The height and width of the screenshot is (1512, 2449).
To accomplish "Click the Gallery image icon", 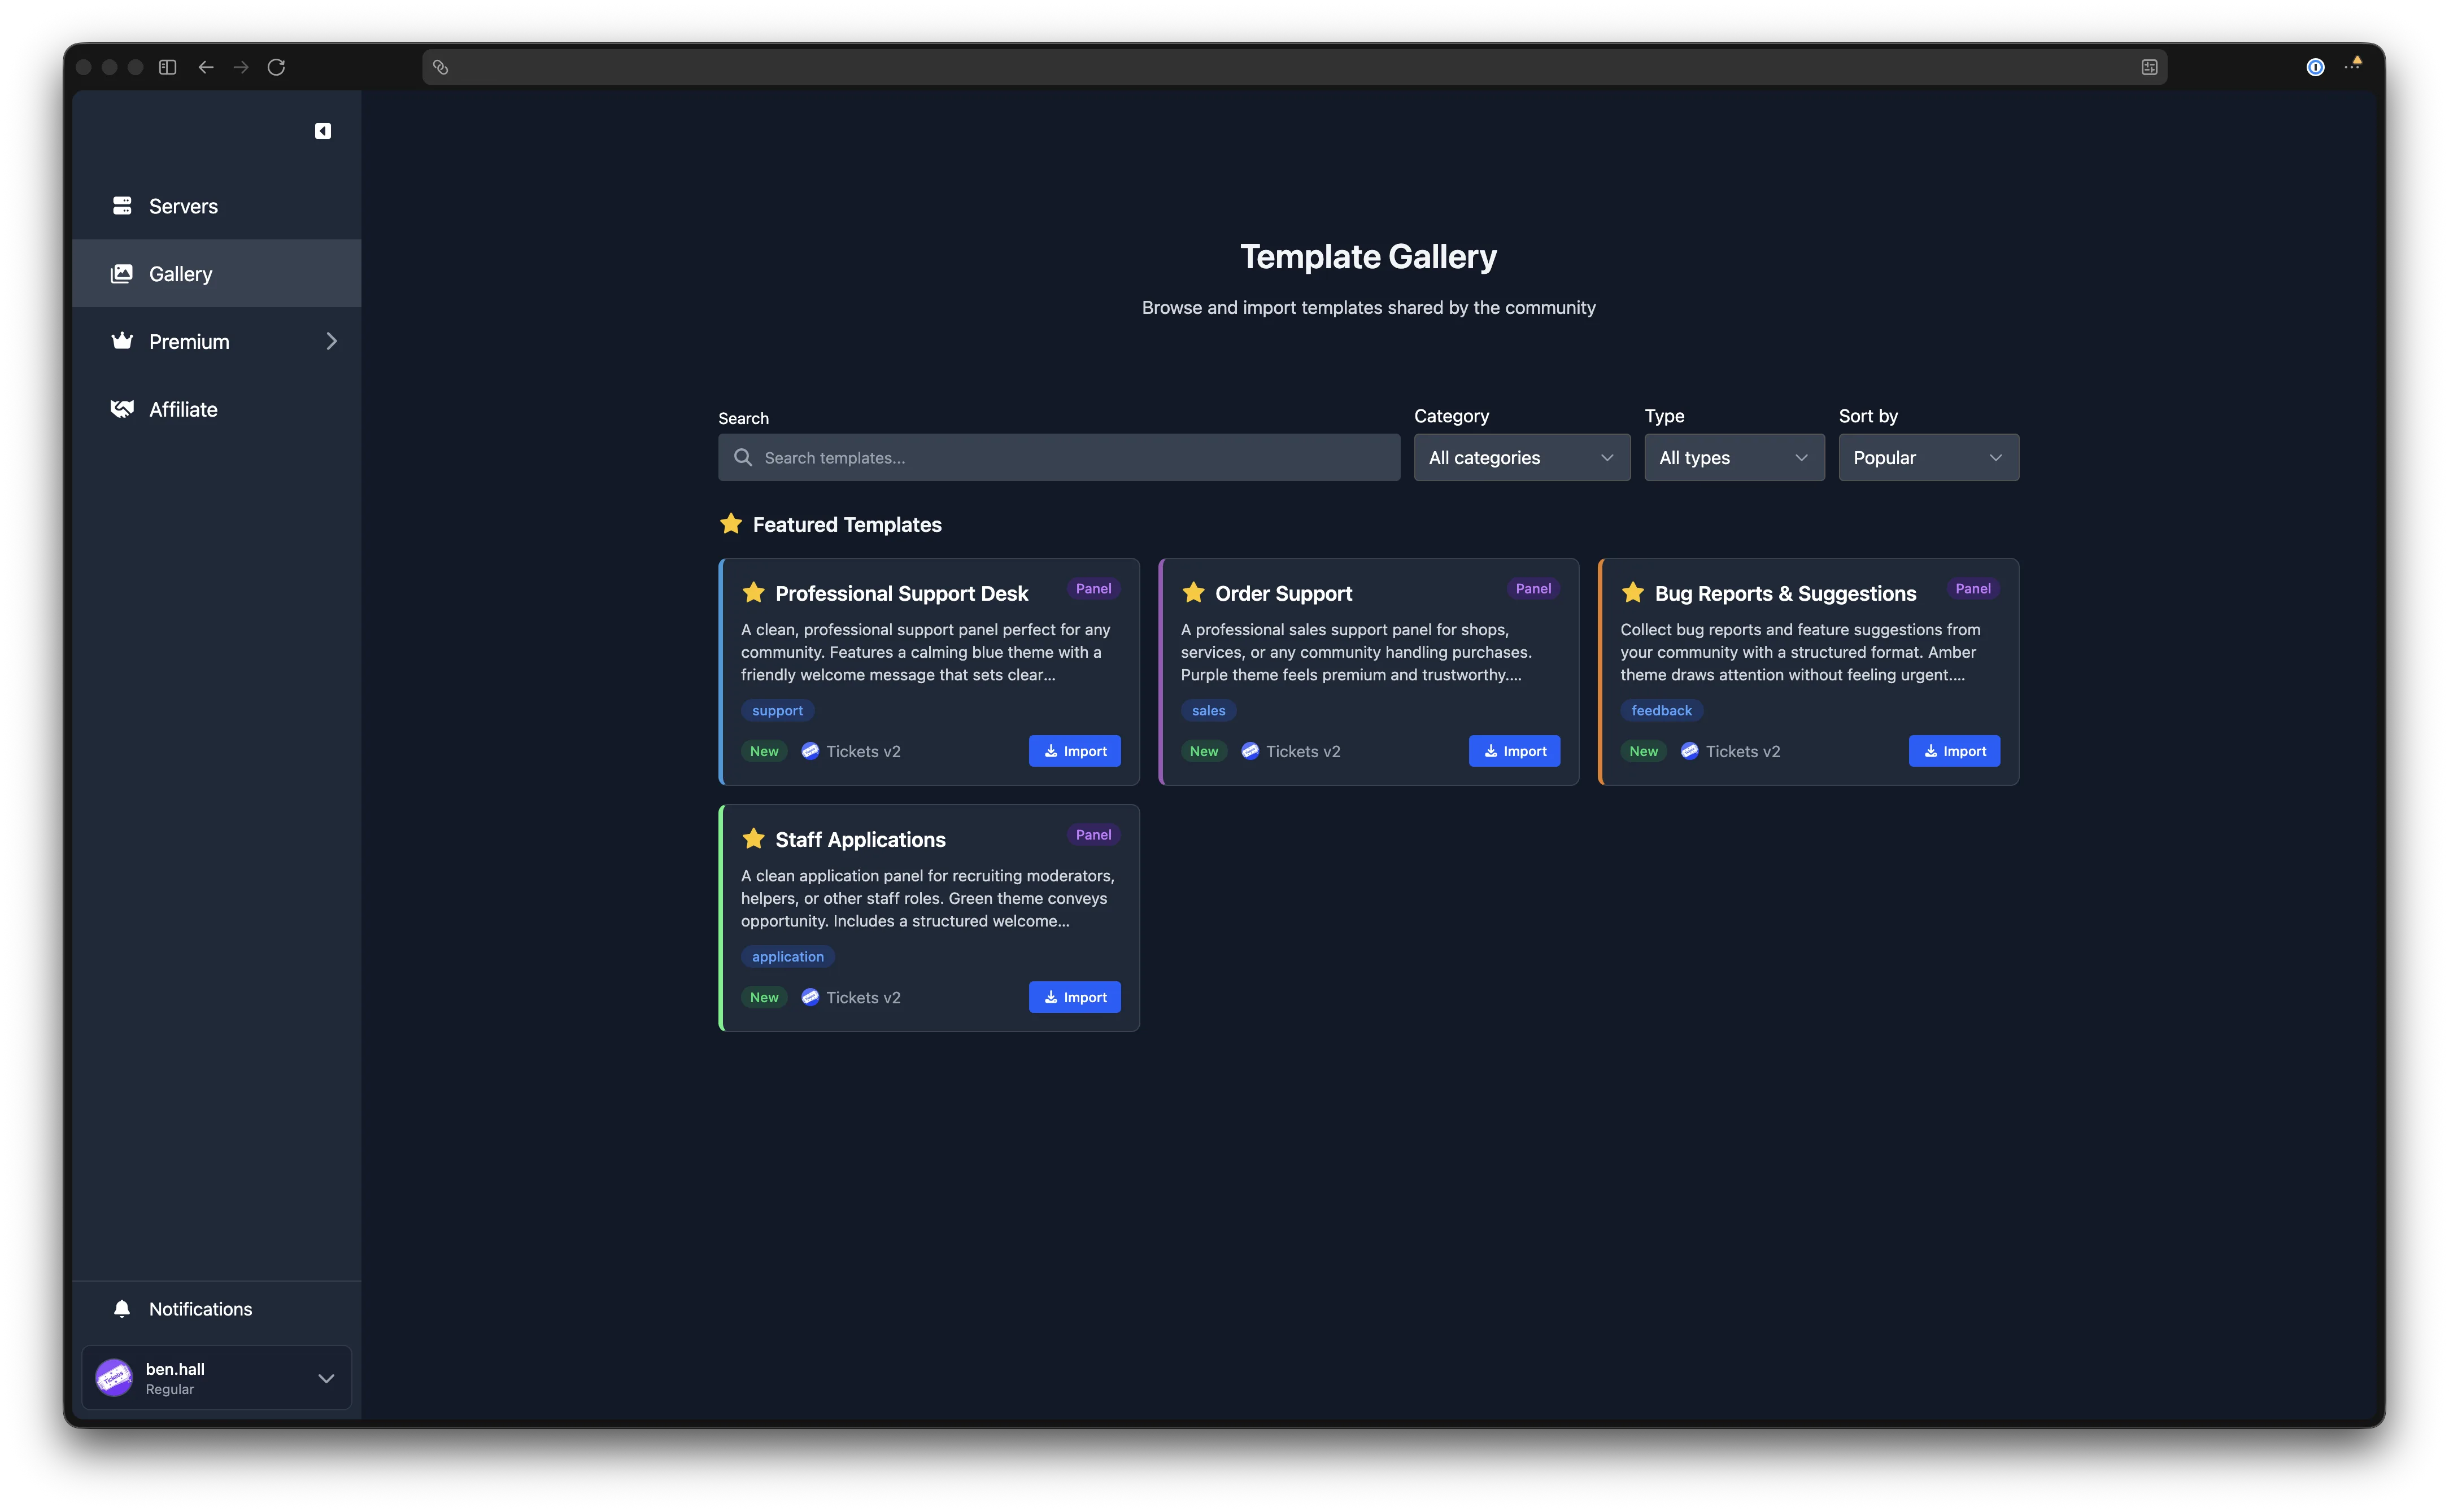I will pos(122,273).
